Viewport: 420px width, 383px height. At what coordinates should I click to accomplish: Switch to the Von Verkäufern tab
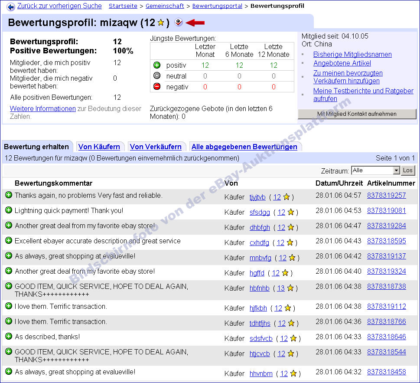click(x=156, y=147)
